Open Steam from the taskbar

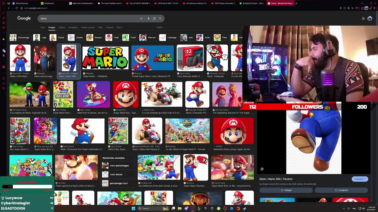[x=245, y=208]
